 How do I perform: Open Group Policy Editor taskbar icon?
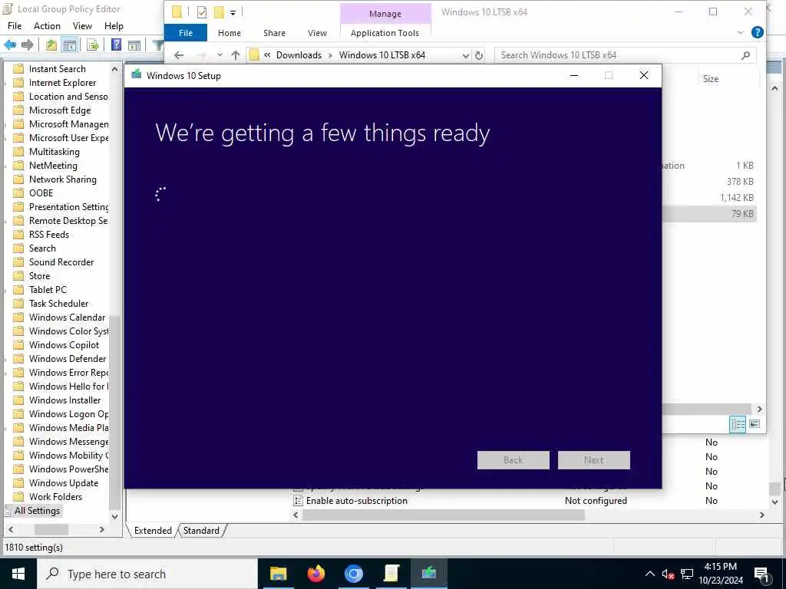pyautogui.click(x=391, y=574)
